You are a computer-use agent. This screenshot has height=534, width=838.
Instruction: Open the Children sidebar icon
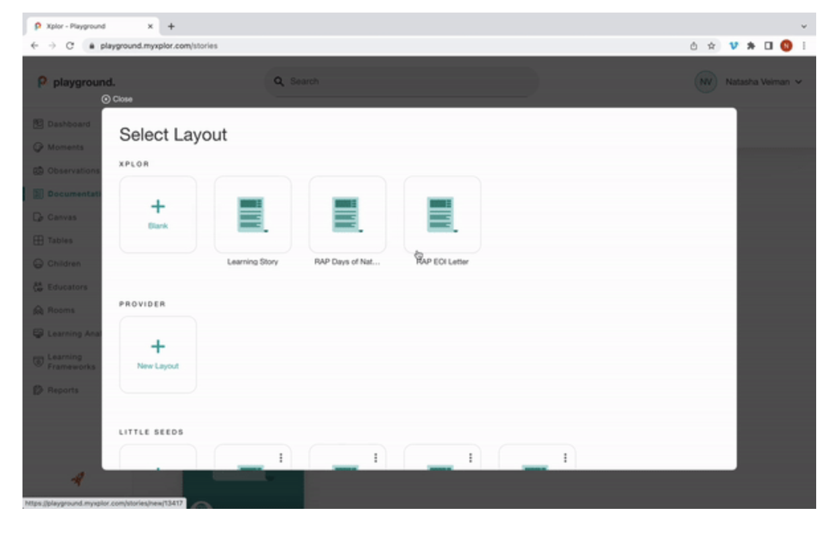38,263
